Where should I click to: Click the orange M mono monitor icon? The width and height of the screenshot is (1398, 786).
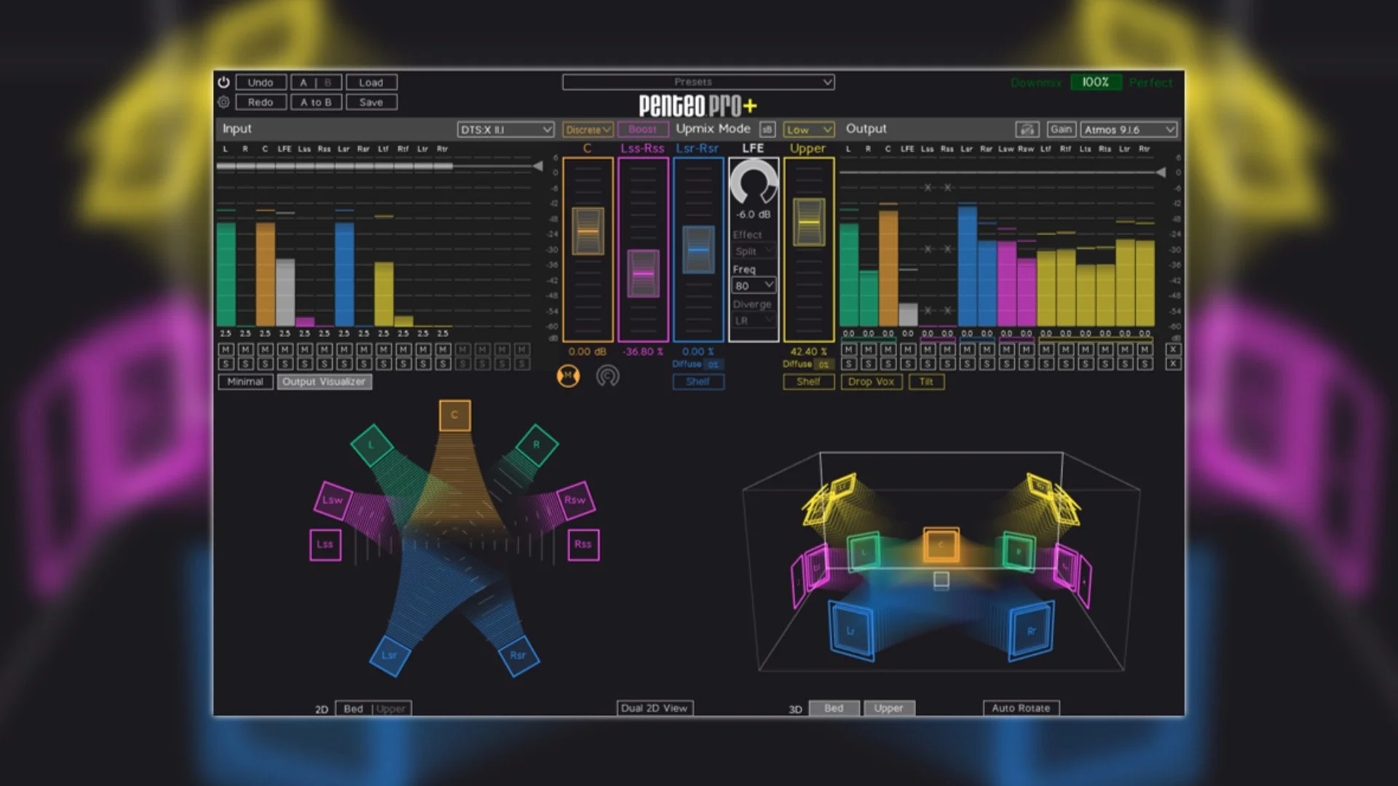tap(568, 376)
